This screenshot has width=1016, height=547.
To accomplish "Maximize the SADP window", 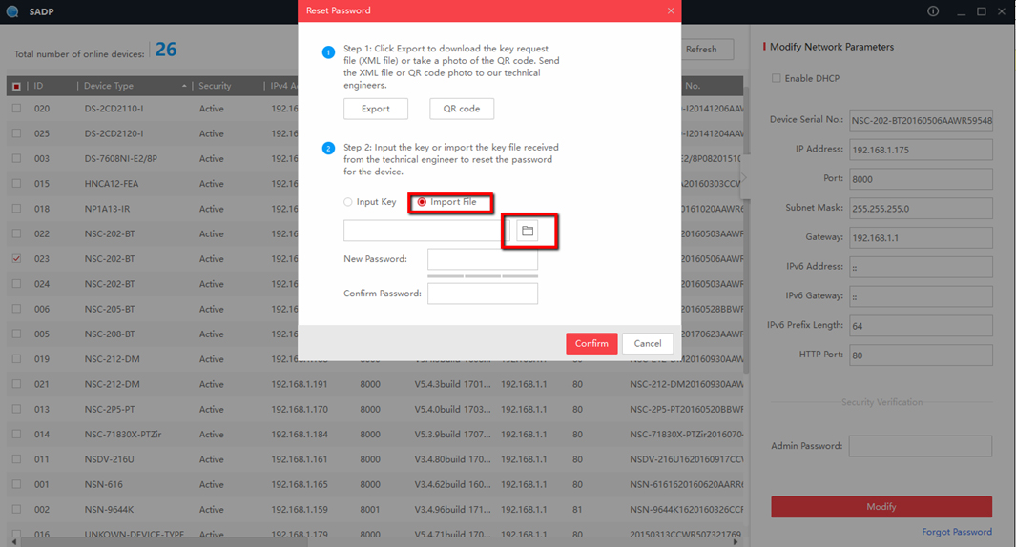I will [982, 11].
